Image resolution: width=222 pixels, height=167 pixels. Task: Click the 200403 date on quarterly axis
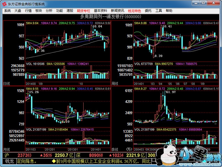[x=139, y=150]
